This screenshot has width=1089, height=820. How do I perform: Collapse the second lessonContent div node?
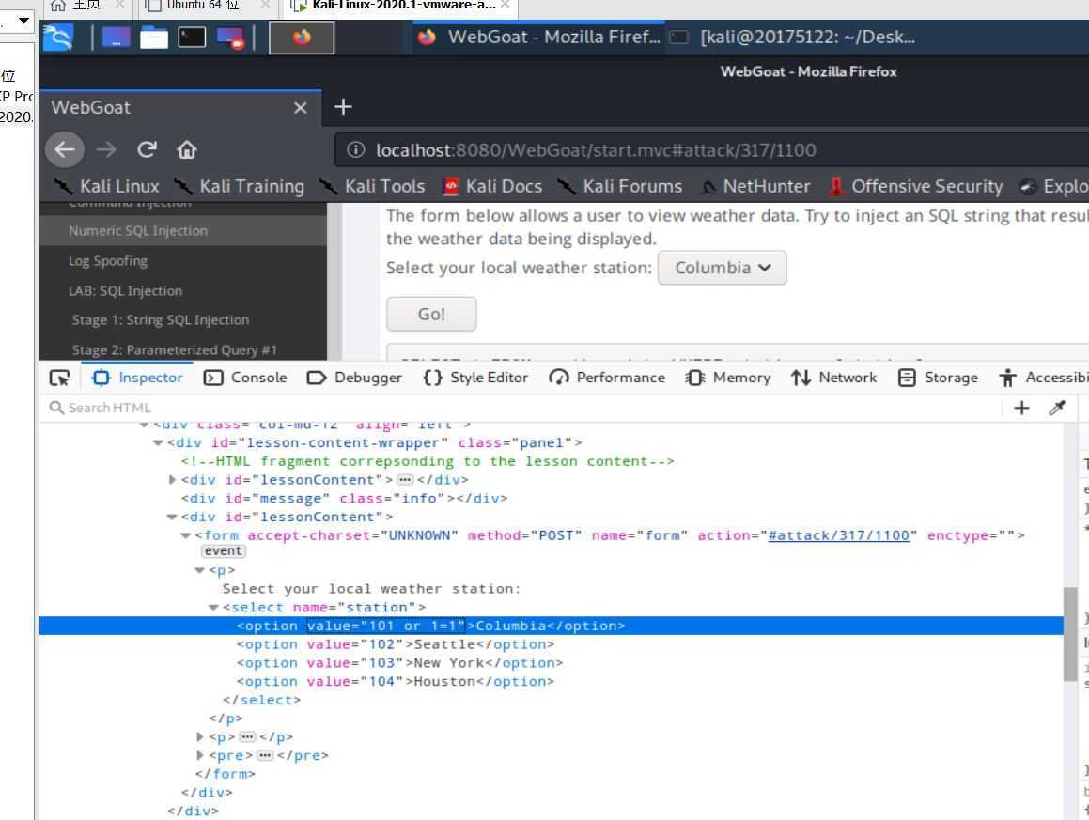point(172,518)
